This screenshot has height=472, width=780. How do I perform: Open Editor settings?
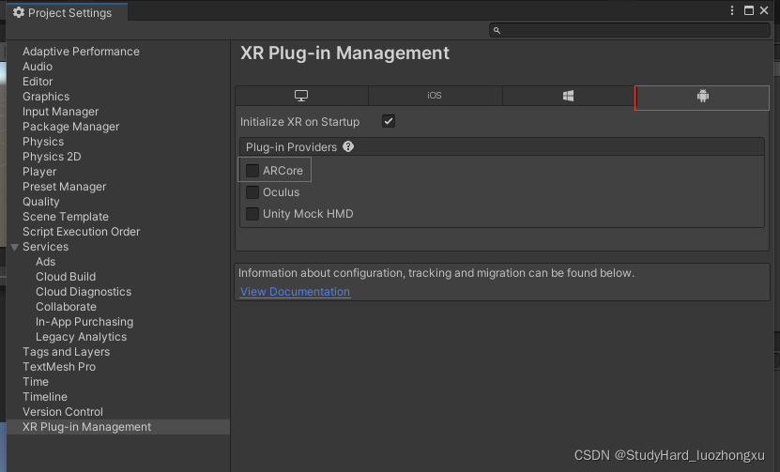[38, 82]
